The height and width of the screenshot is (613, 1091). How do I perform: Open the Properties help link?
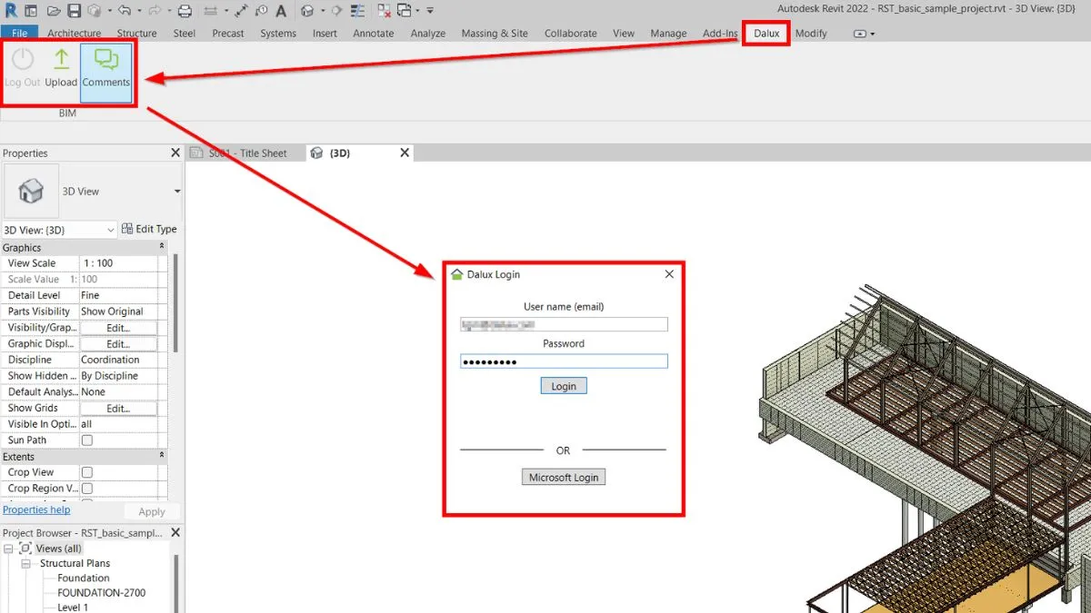point(36,510)
